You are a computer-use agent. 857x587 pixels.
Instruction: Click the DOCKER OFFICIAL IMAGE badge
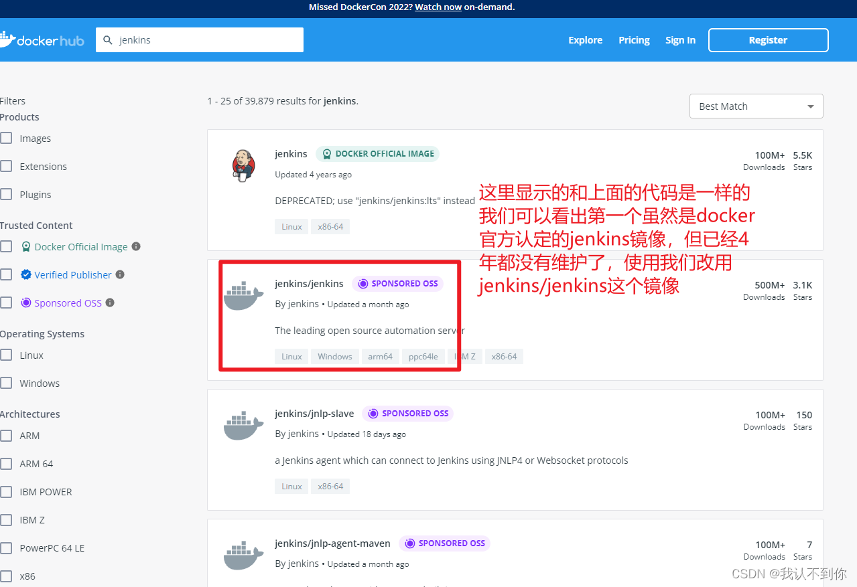[x=378, y=154]
